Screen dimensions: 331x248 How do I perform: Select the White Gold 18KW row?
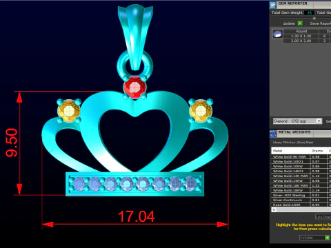(301, 190)
